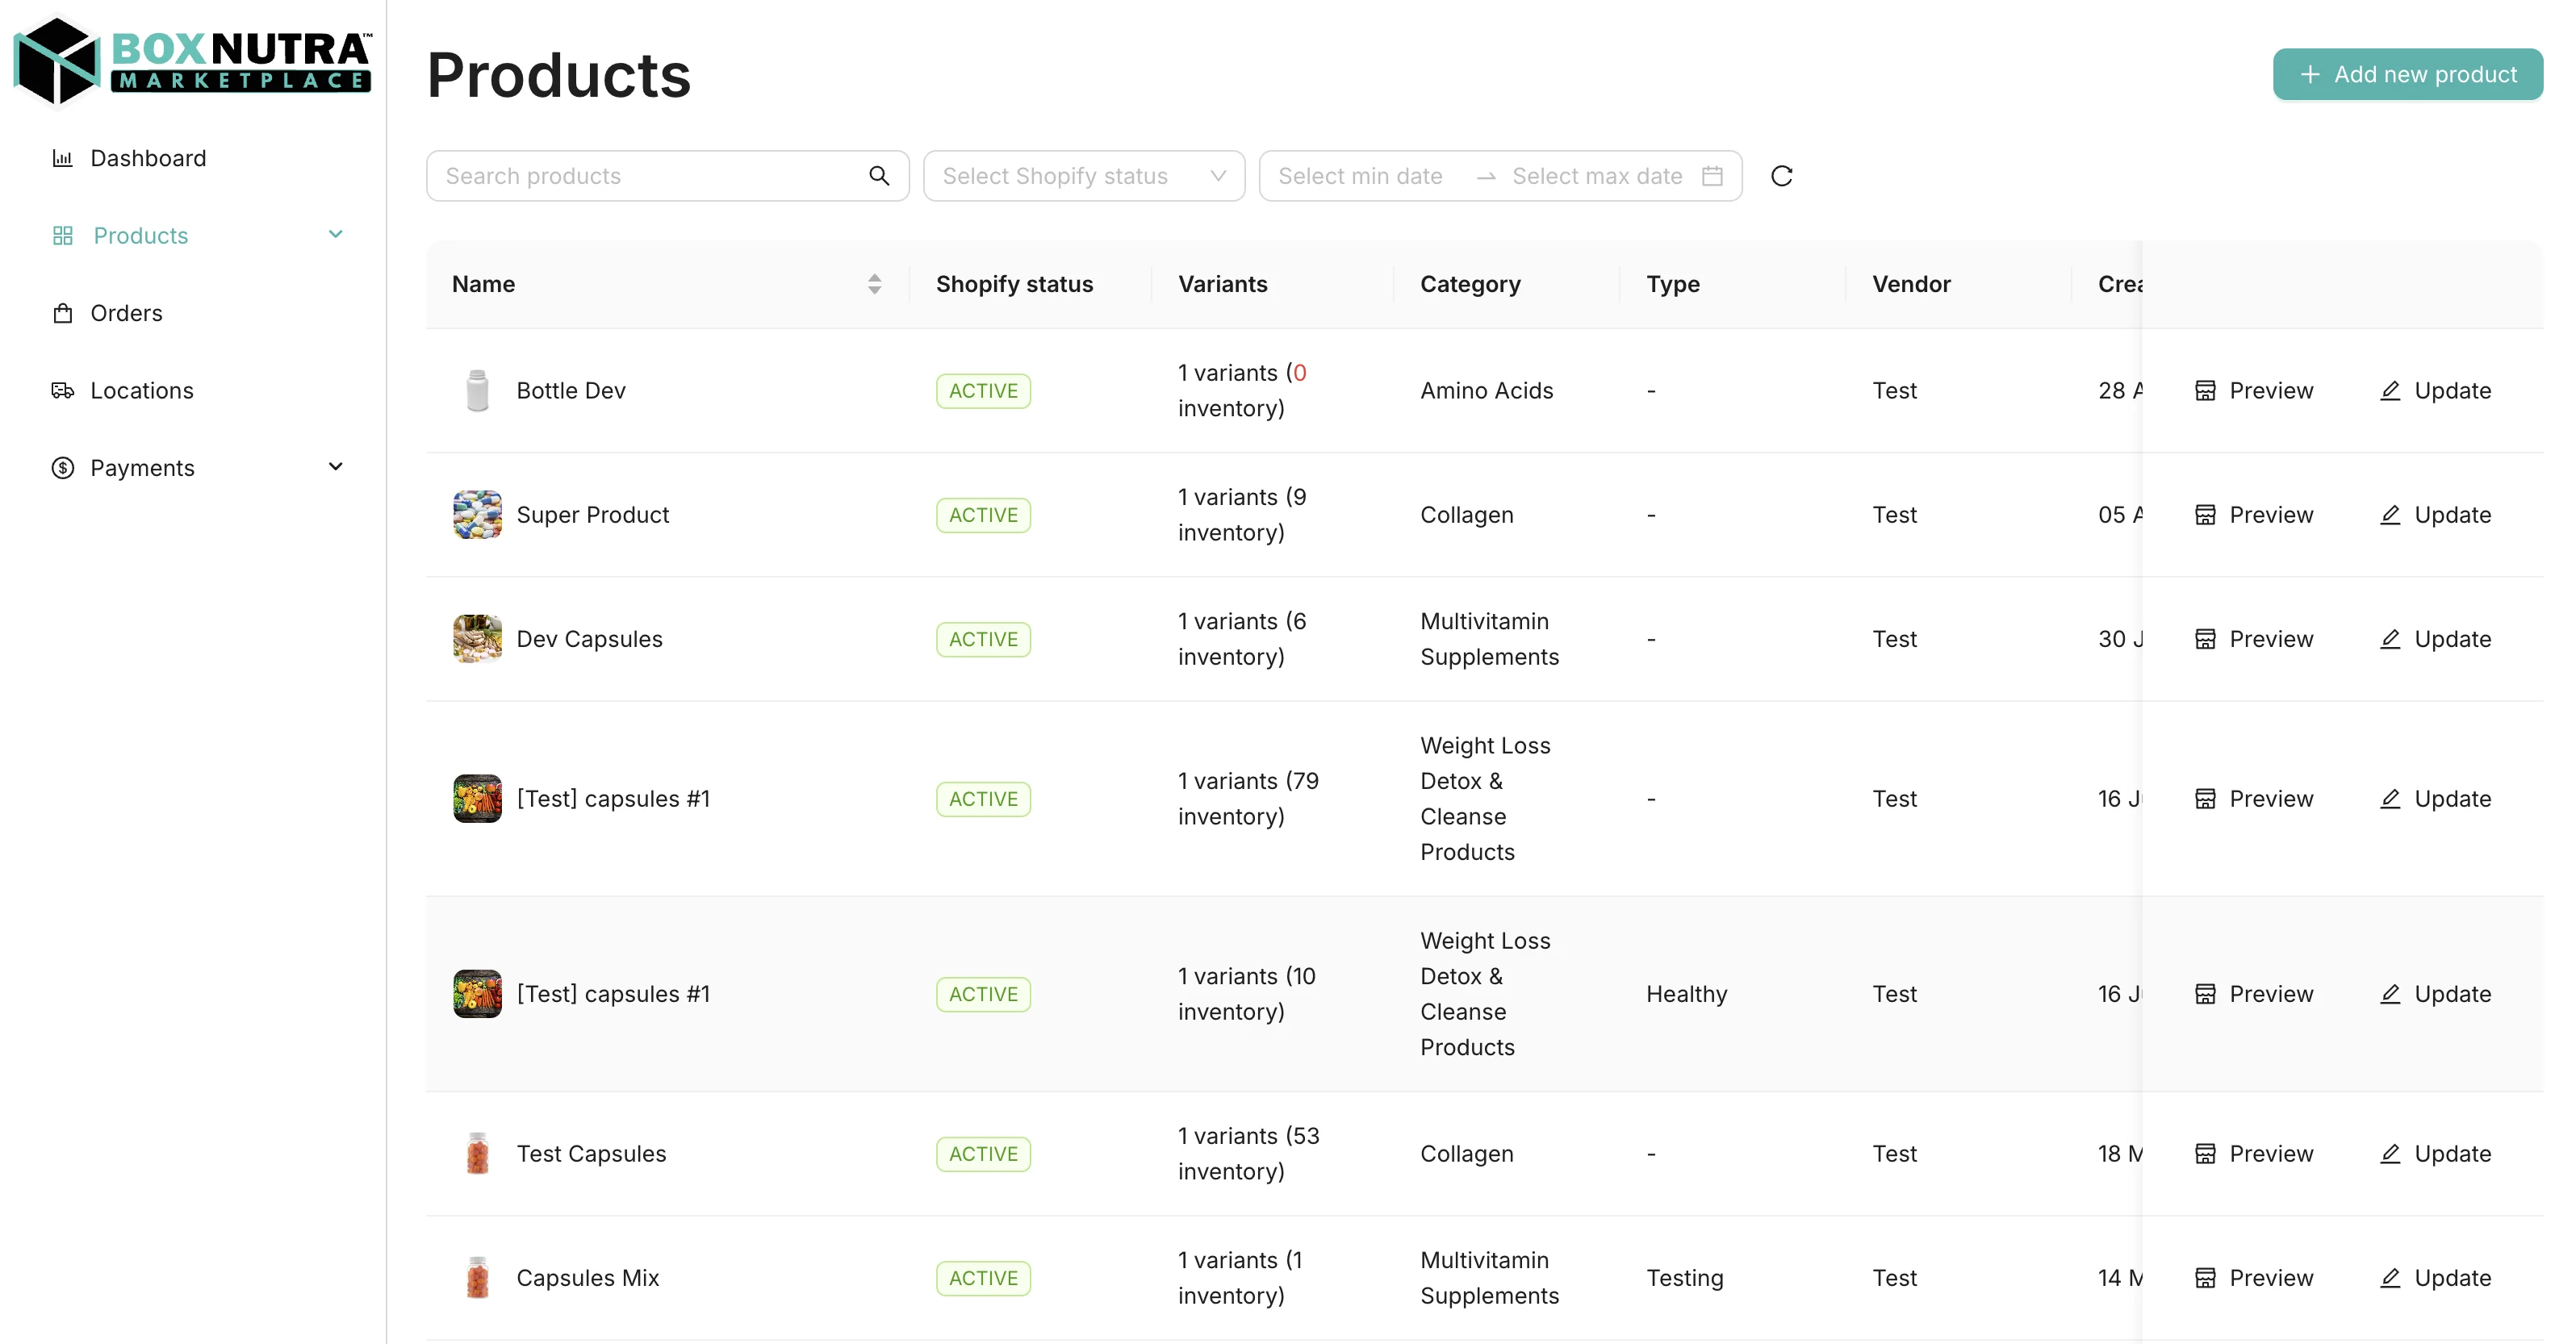Open the Dashboard via its chart icon
Screen dimensions: 2576x1344
pyautogui.click(x=62, y=158)
